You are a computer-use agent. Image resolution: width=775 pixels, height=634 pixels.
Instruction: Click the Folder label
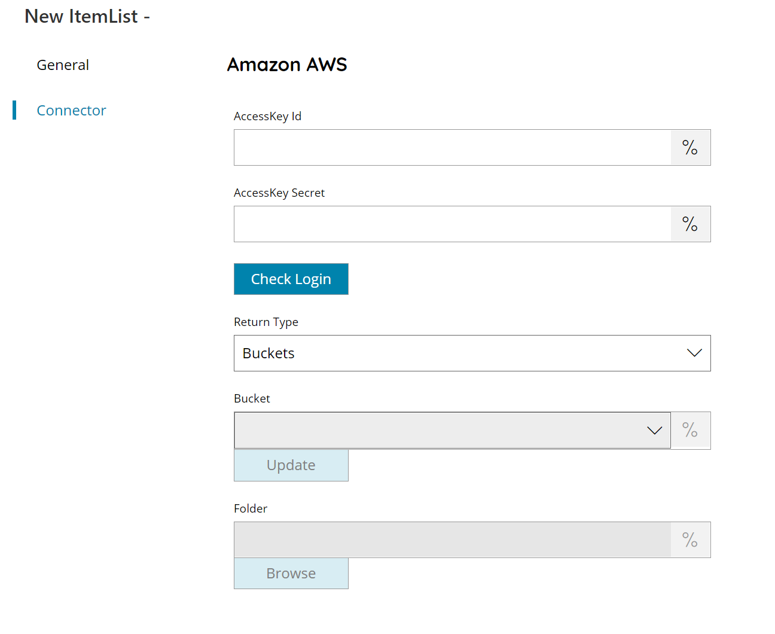[251, 509]
